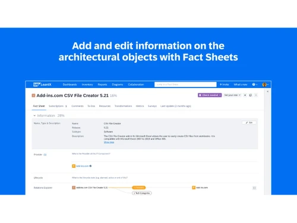The height and width of the screenshot is (223, 297).
Task: Click the Tech Categories relation pill
Action: click(x=142, y=193)
